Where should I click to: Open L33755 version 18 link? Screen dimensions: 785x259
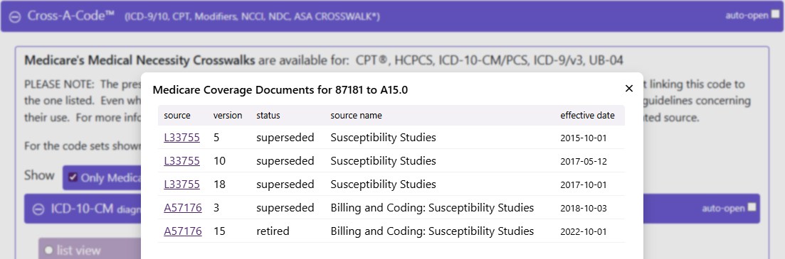(181, 184)
